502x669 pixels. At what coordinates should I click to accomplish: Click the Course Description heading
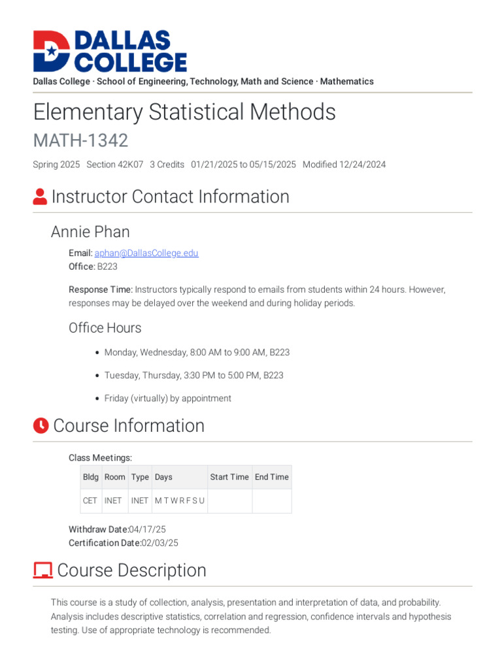(131, 570)
